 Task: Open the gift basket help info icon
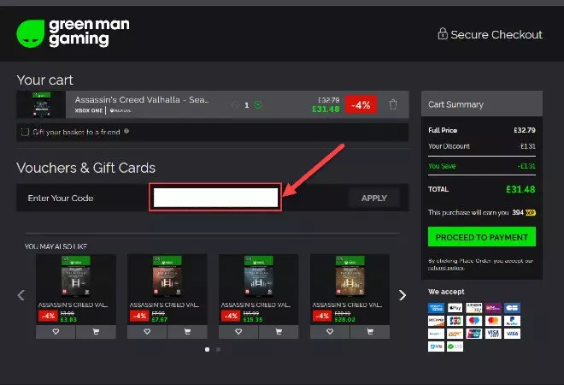coord(126,131)
